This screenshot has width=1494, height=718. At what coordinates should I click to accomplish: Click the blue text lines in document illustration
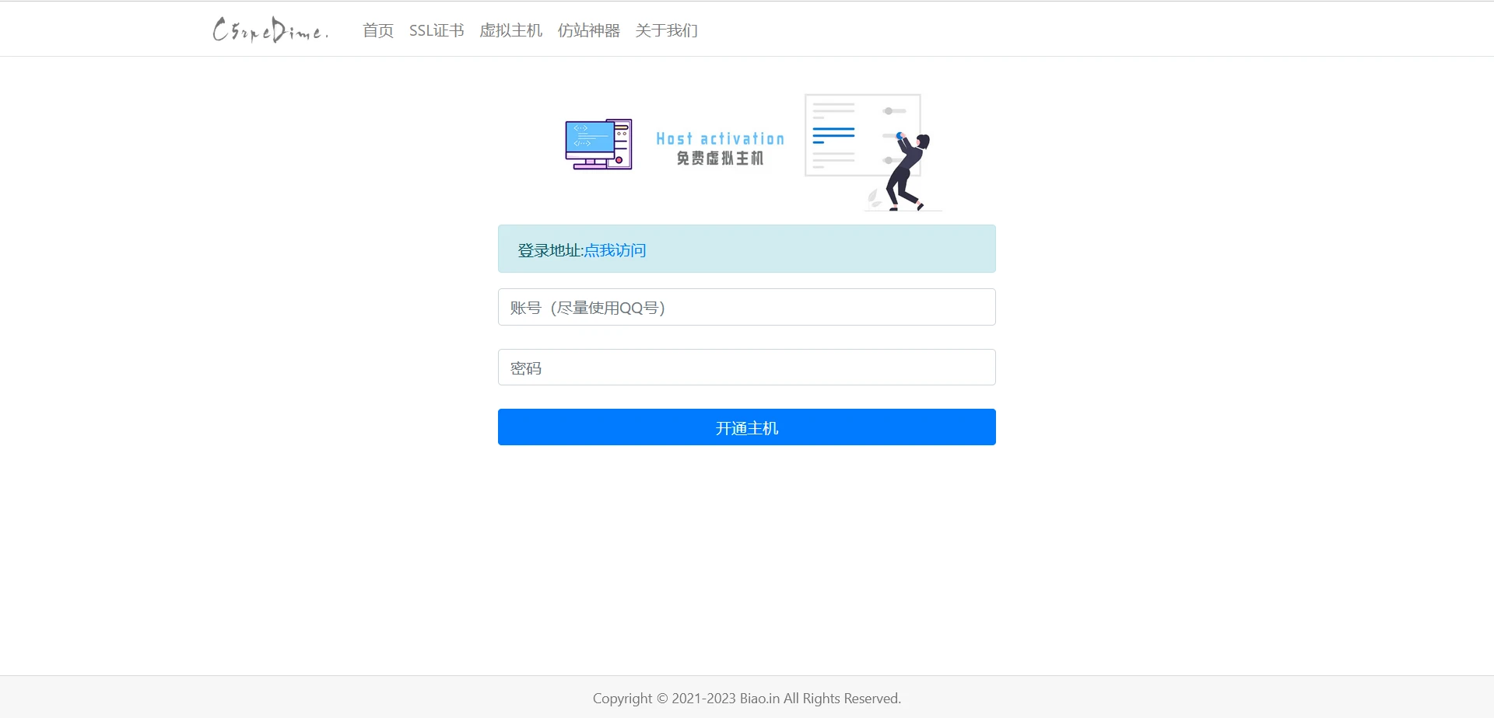pyautogui.click(x=833, y=136)
